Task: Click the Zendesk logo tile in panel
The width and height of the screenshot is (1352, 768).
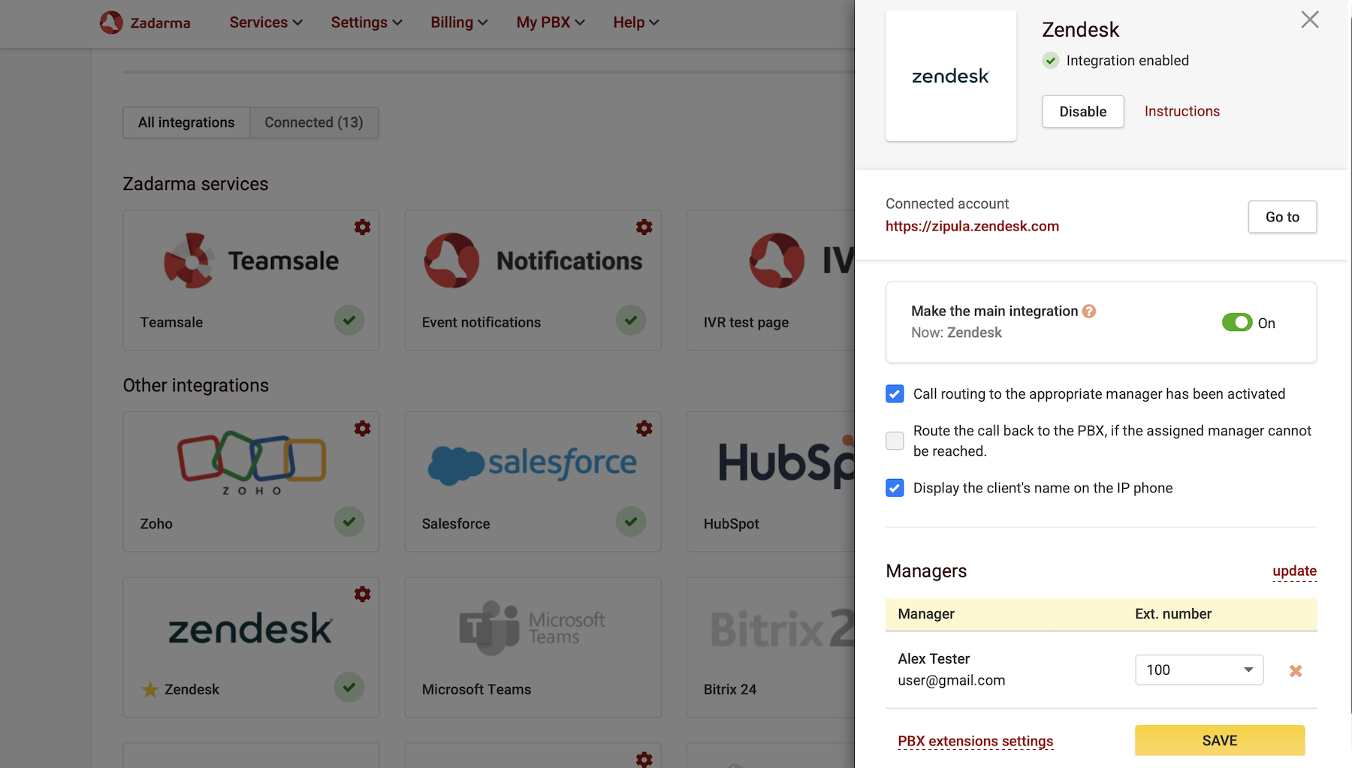Action: tap(951, 76)
